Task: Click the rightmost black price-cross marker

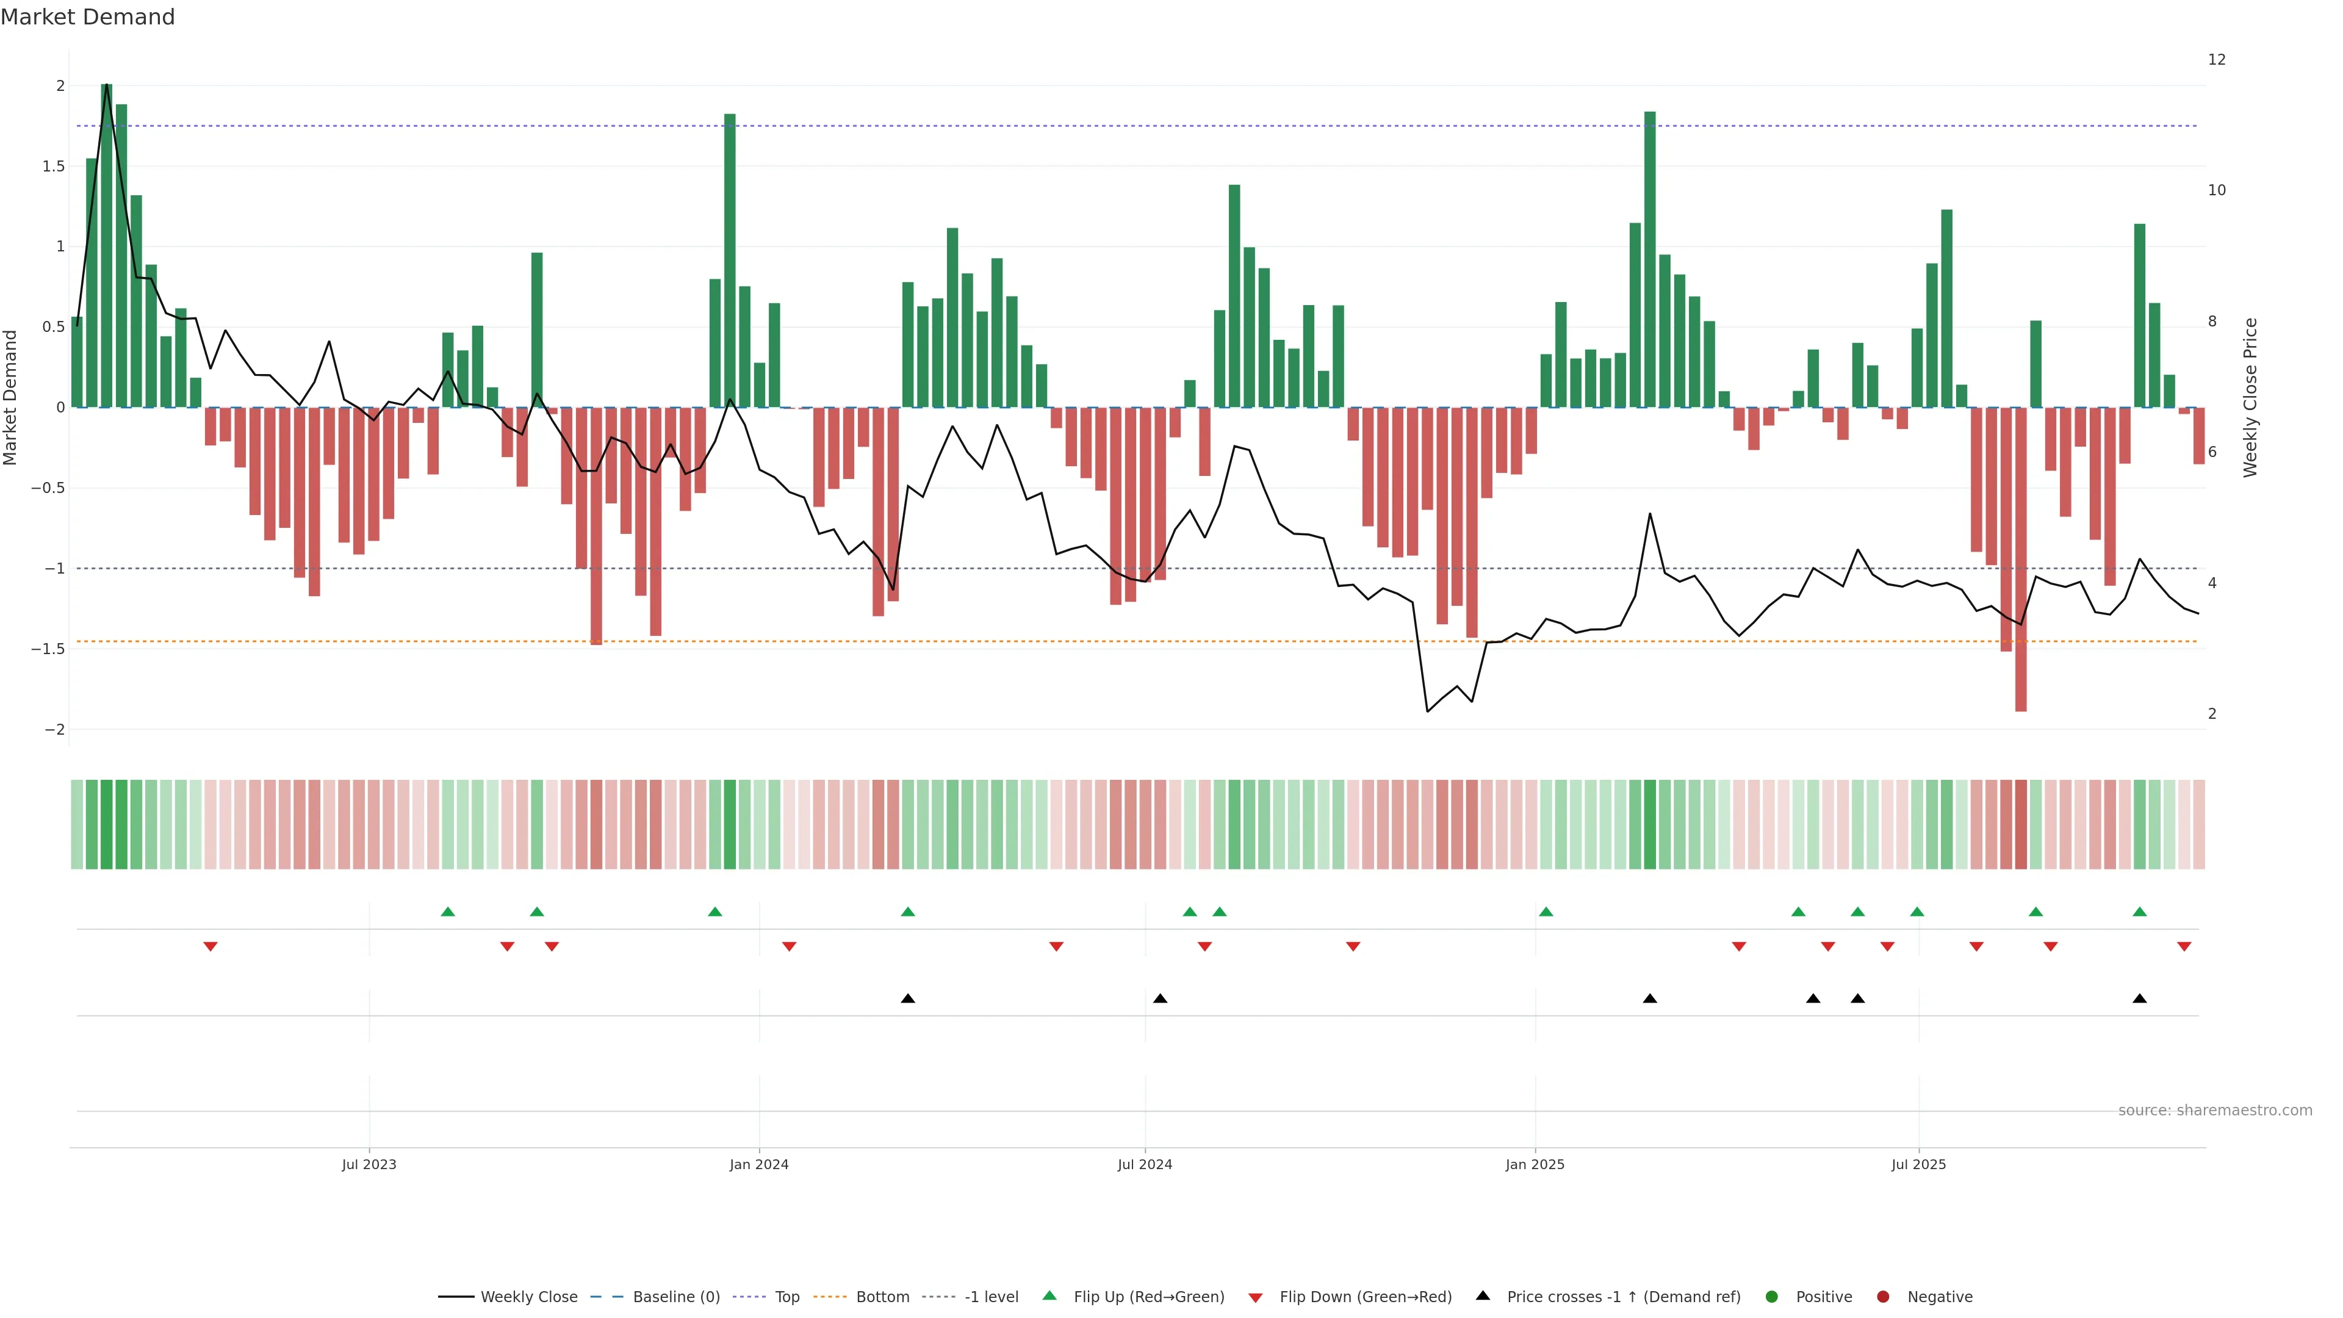Action: point(2139,998)
